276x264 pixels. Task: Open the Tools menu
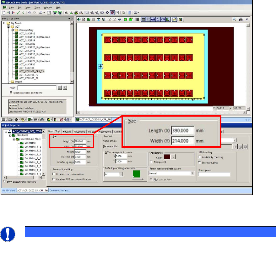(37, 8)
